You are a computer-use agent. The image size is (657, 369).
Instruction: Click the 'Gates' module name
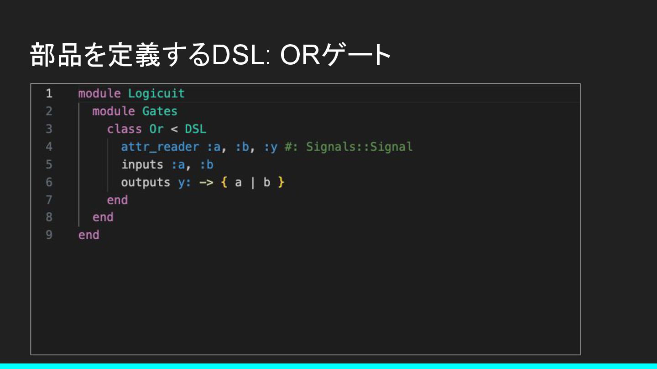[x=160, y=111]
